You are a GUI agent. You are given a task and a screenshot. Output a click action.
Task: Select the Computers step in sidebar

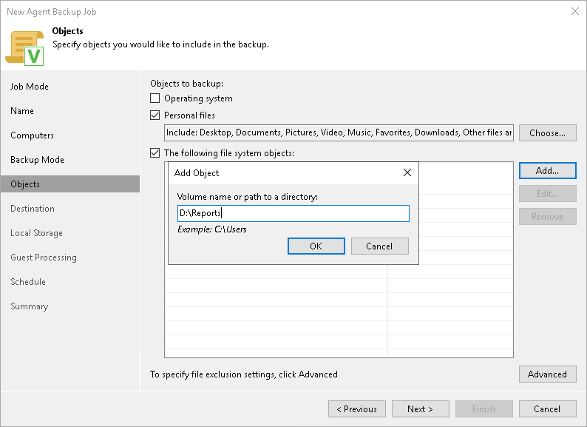33,135
